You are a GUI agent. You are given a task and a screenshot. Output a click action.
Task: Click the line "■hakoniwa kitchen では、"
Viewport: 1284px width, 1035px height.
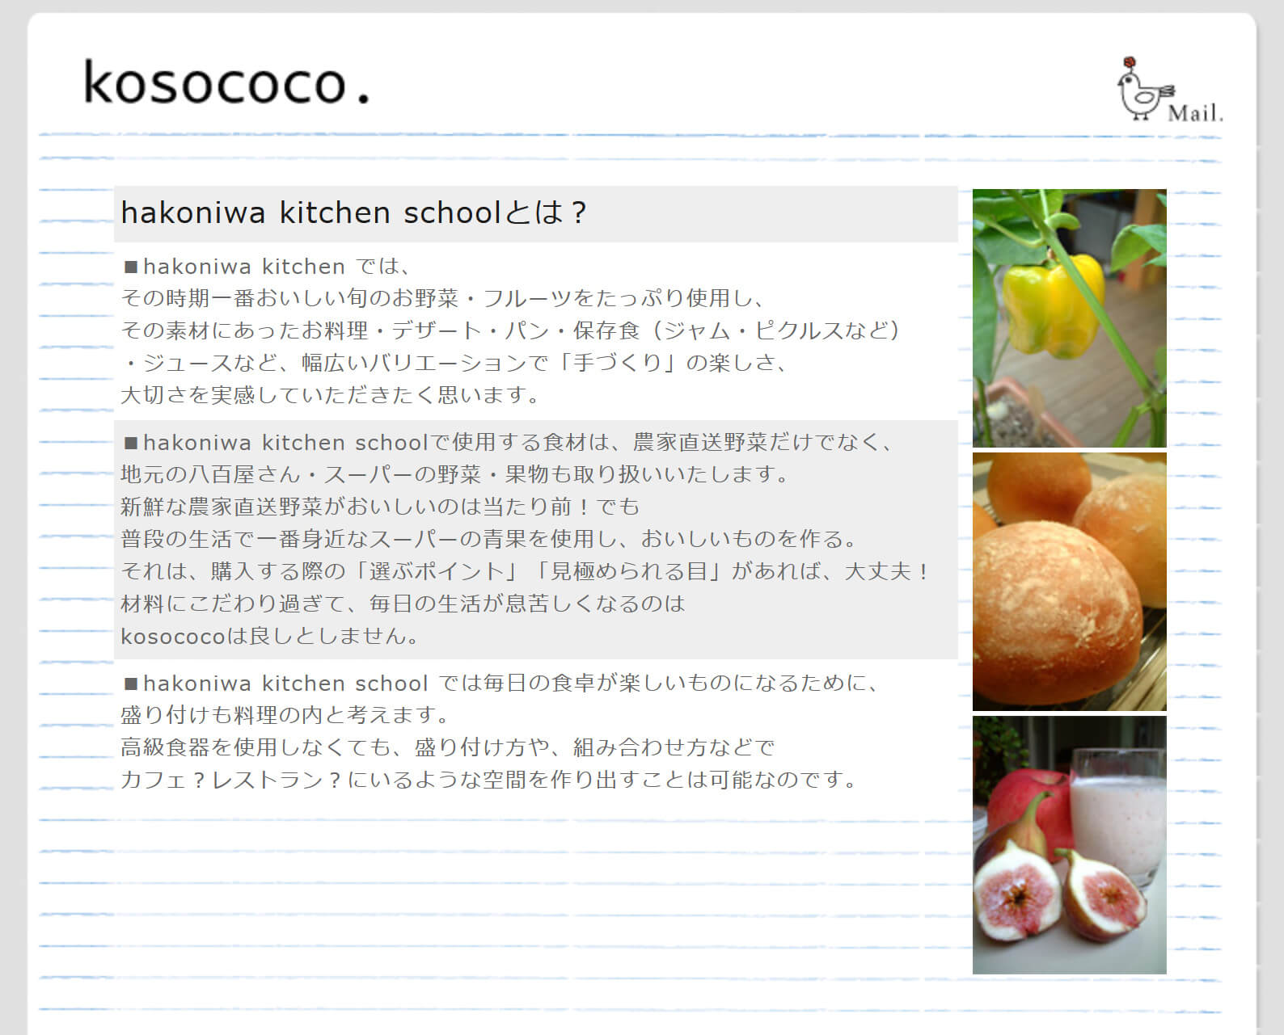(268, 266)
